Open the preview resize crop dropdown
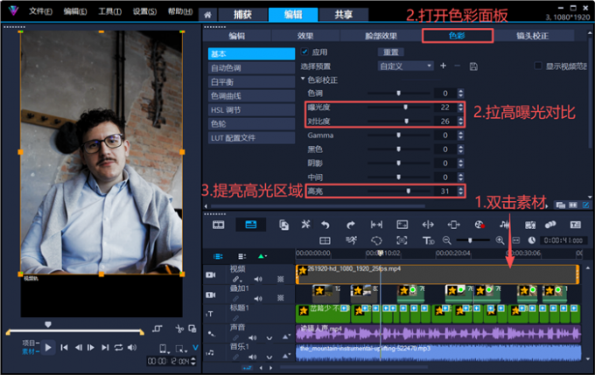The height and width of the screenshot is (375, 595). [181, 349]
